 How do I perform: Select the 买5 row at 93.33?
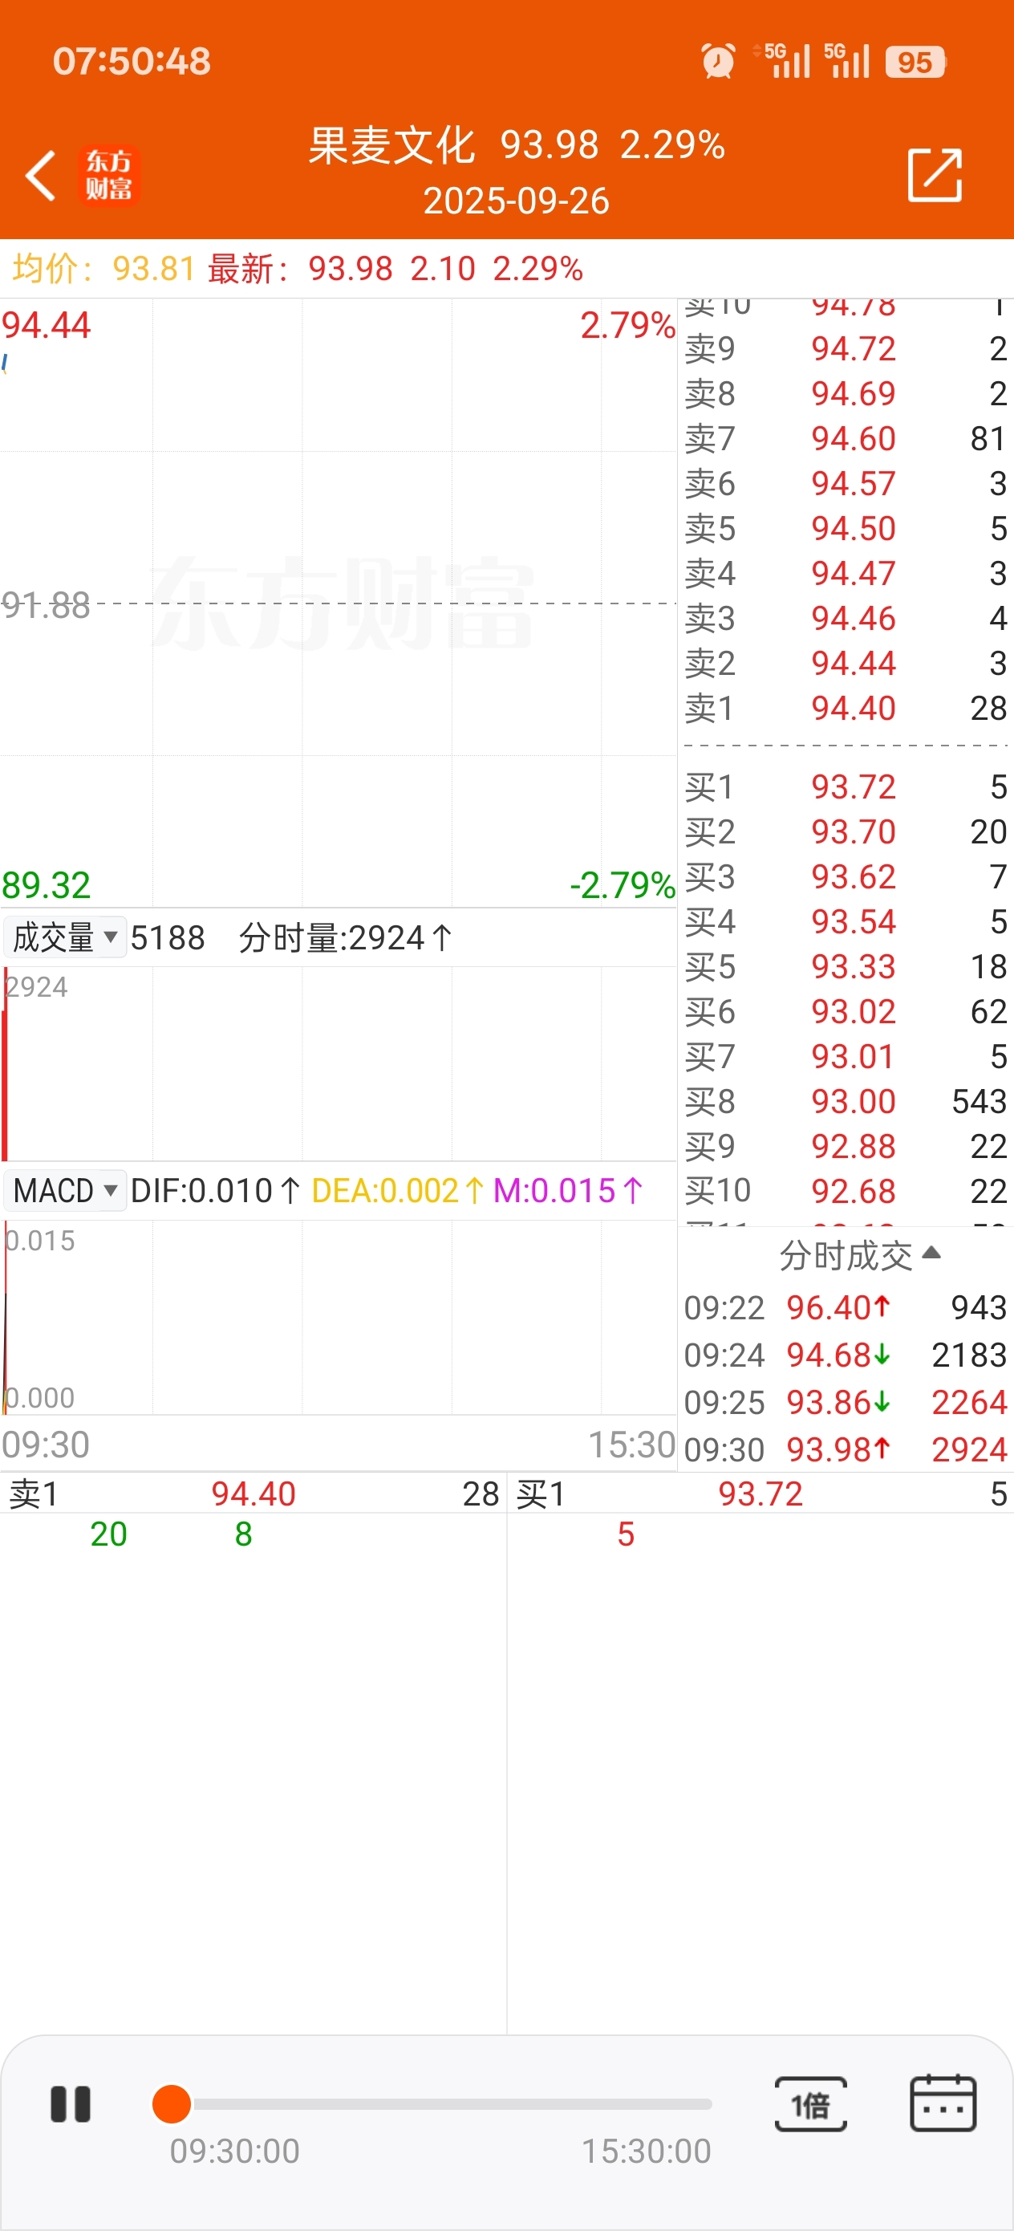846,966
